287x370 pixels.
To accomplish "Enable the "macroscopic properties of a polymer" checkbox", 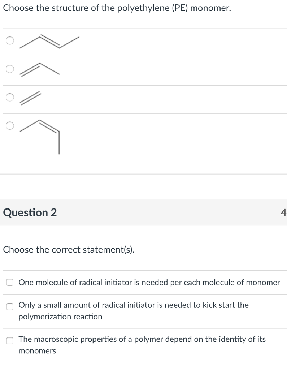I will tap(10, 340).
